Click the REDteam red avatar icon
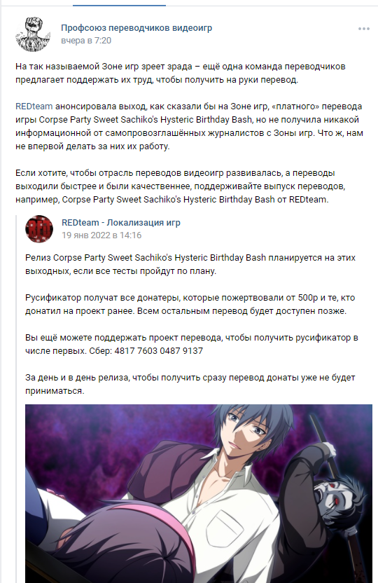The image size is (378, 583). click(39, 228)
